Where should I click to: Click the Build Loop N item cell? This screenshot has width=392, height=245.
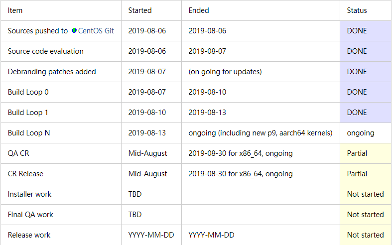[61, 133]
